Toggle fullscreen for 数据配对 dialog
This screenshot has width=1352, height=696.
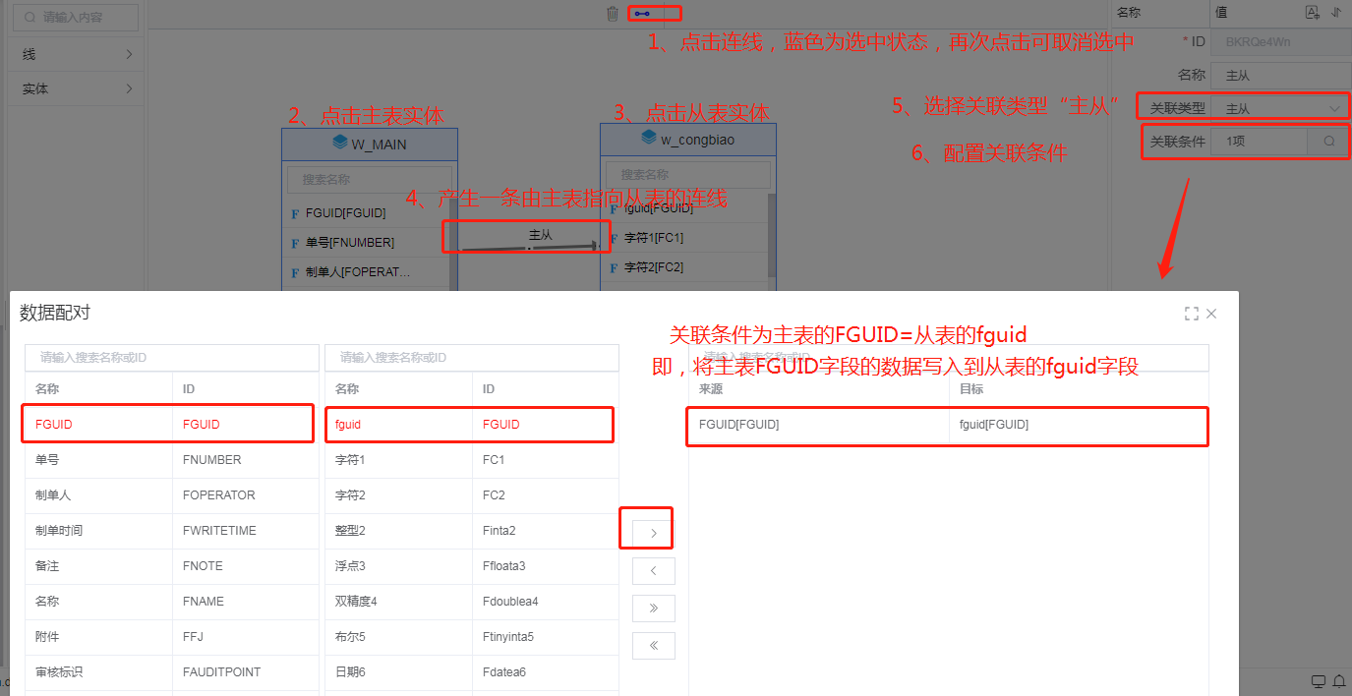(x=1192, y=314)
